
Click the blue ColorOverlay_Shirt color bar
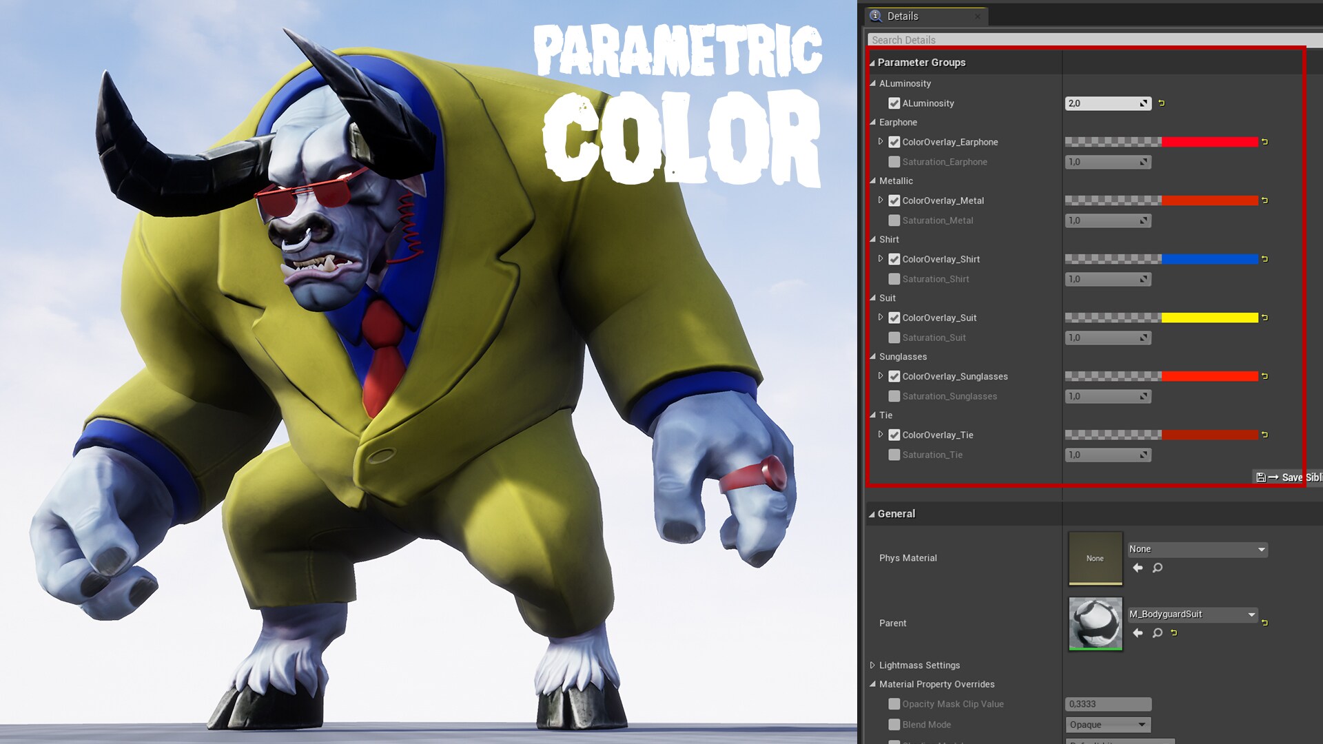[x=1209, y=259]
